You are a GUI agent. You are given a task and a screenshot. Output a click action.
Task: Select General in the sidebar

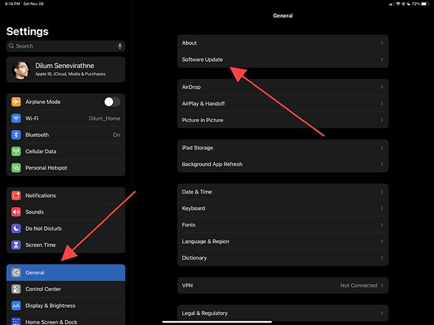pos(66,273)
